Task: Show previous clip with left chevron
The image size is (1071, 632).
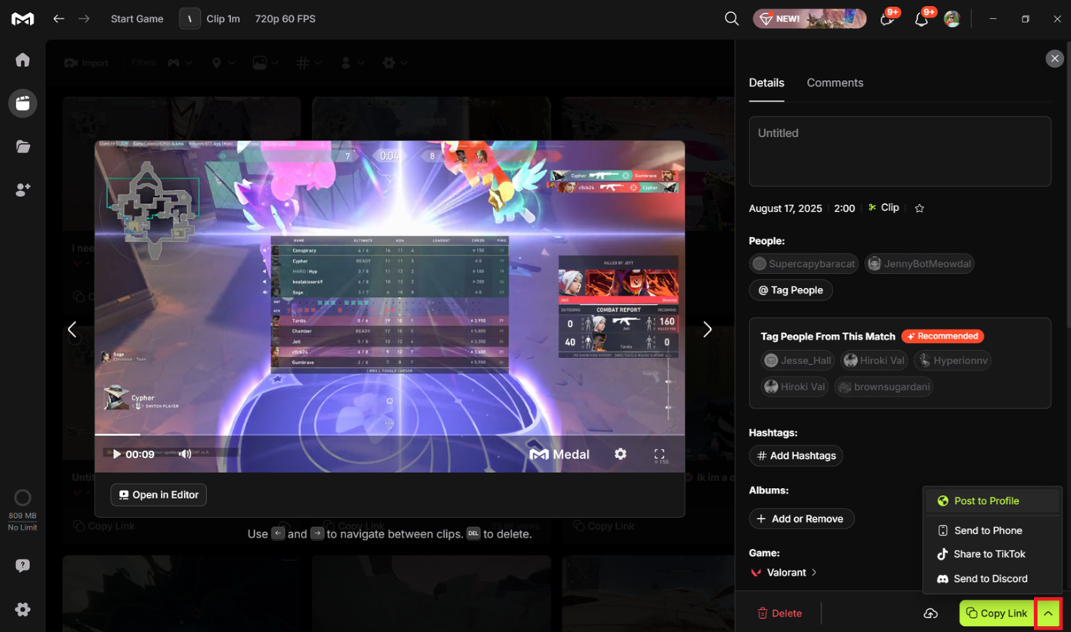Action: point(72,329)
